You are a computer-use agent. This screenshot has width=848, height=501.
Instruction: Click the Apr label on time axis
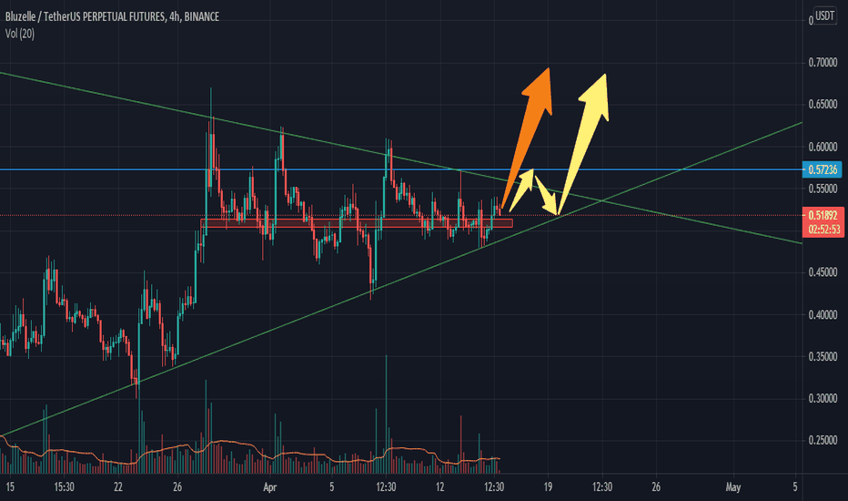click(269, 487)
